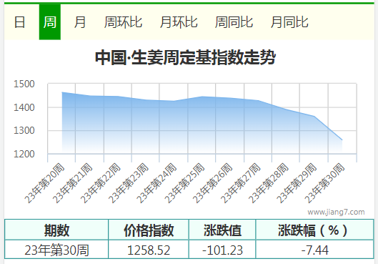Screen dimensions: 378x264
Task: Click the chart title 中国·生姜周定基指数走势
Action: point(185,57)
